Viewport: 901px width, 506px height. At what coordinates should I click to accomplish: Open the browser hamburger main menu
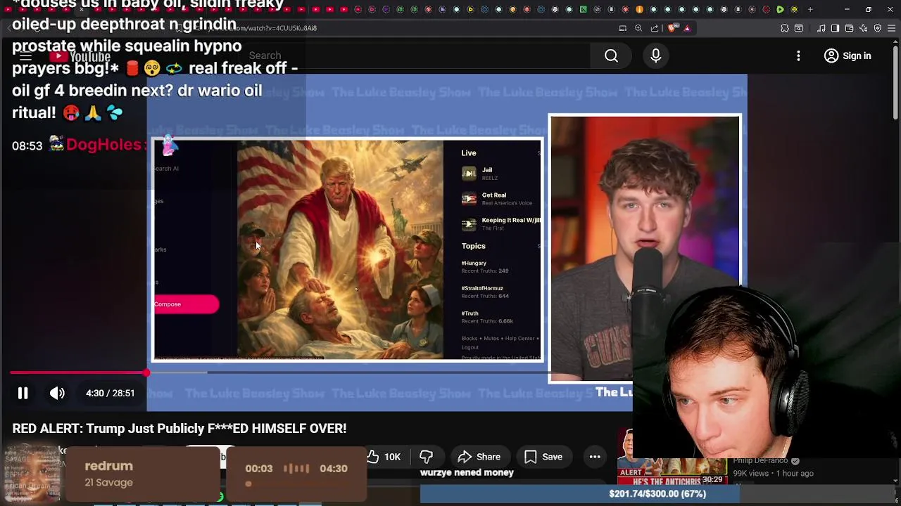coord(891,28)
